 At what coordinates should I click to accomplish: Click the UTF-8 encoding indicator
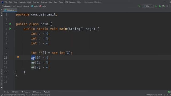click(x=166, y=95)
